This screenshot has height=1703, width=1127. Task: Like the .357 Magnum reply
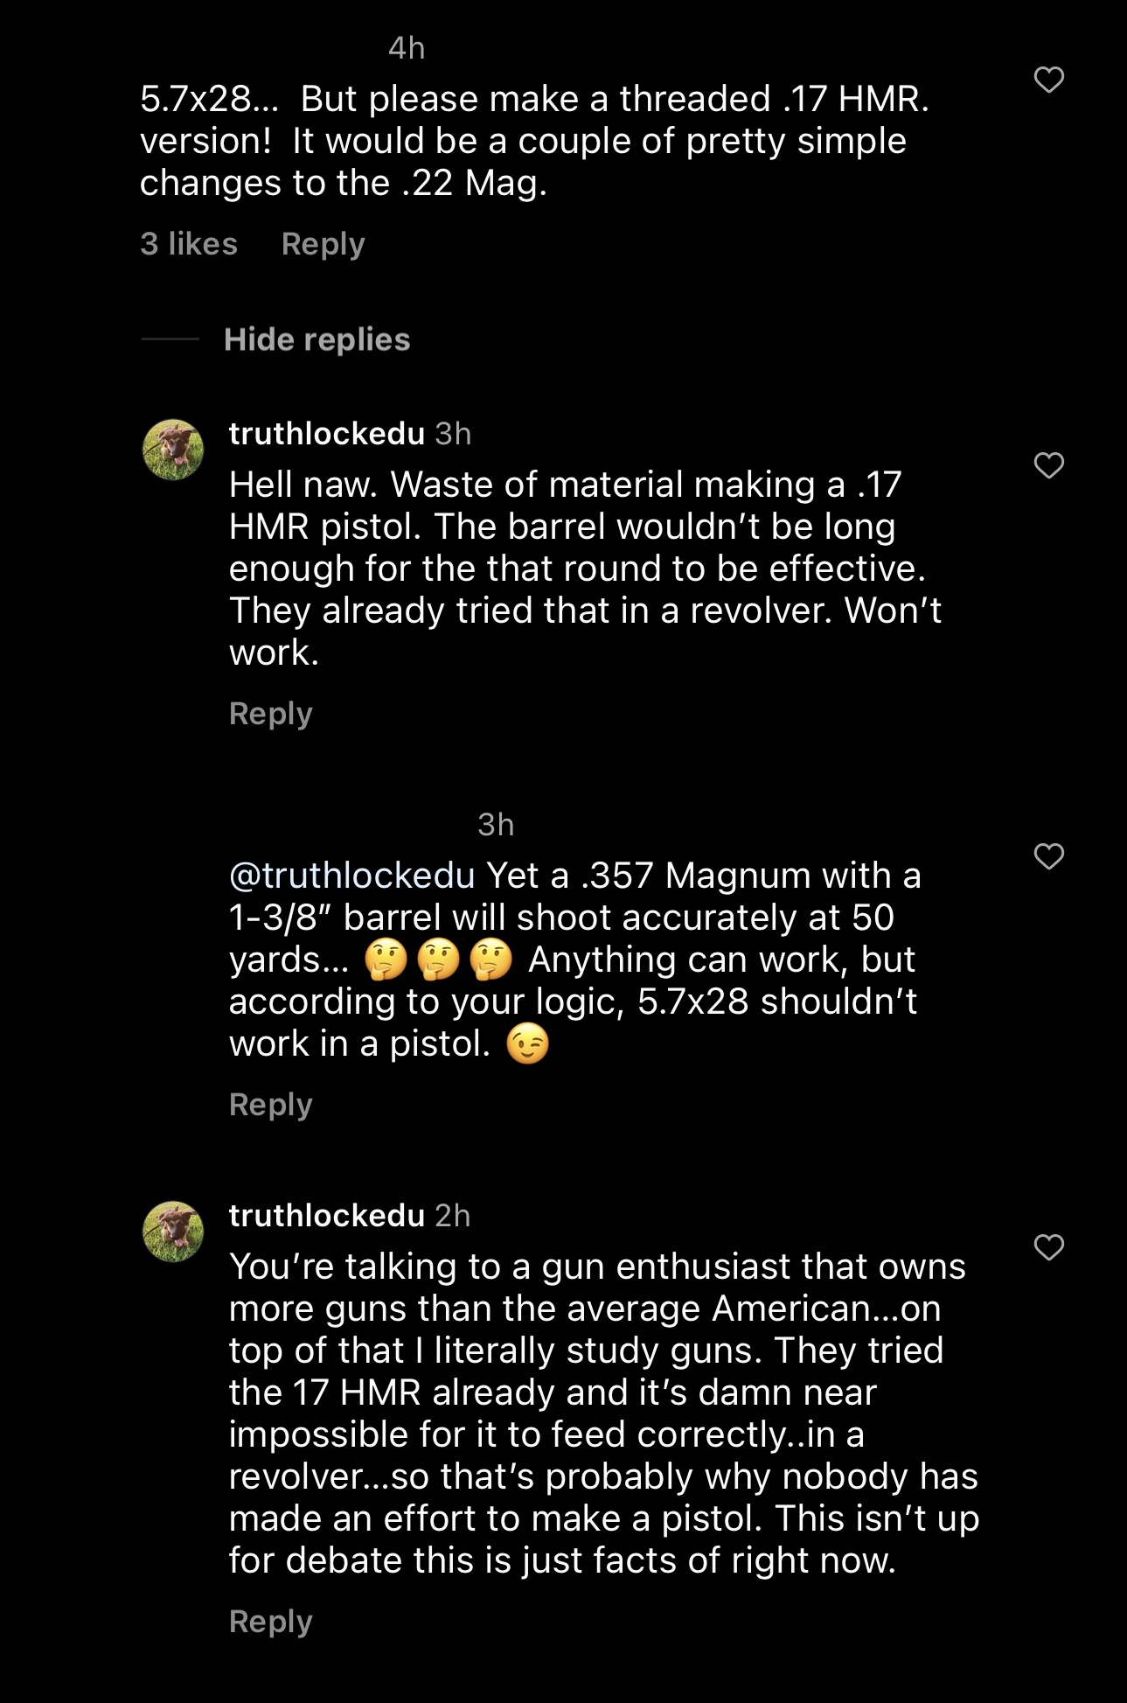point(1048,856)
